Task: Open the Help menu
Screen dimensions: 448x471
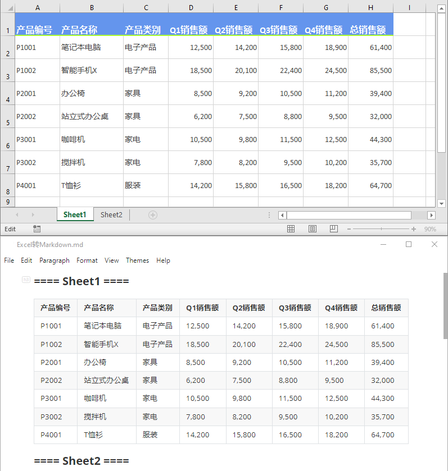Action: pyautogui.click(x=163, y=260)
